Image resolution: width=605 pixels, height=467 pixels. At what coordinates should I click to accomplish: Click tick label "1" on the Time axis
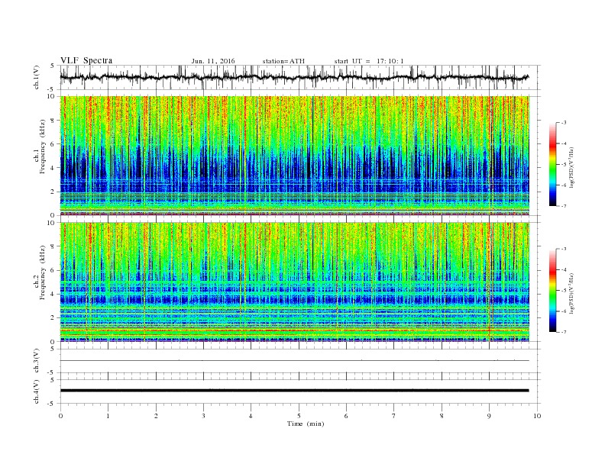108,416
